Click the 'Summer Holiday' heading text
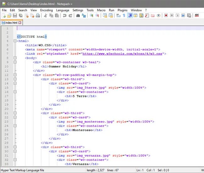204x173 pixels. point(63,66)
